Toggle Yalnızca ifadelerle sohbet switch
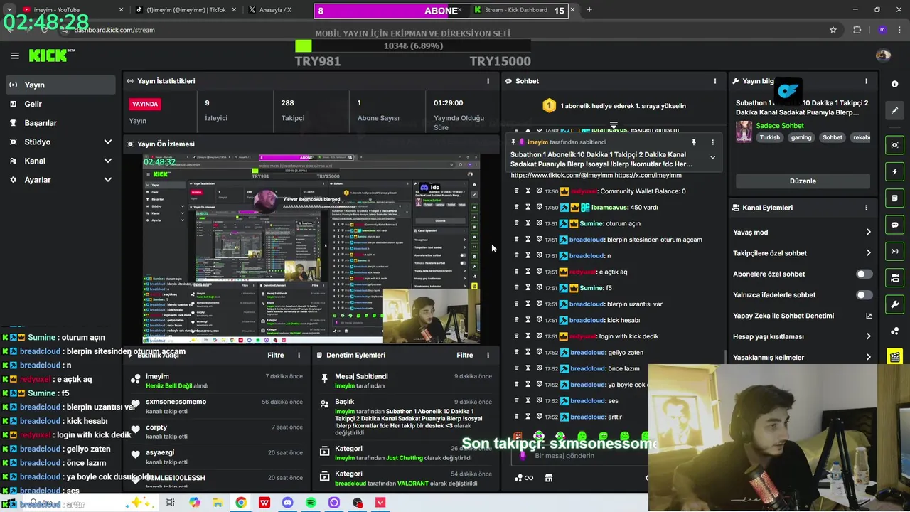910x512 pixels. pos(864,294)
